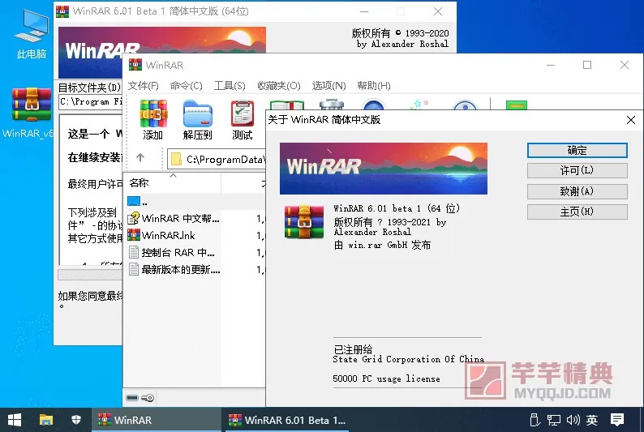Click the key icon in WinRAR status bar
Viewport: 644px width, 432px height.
click(148, 397)
